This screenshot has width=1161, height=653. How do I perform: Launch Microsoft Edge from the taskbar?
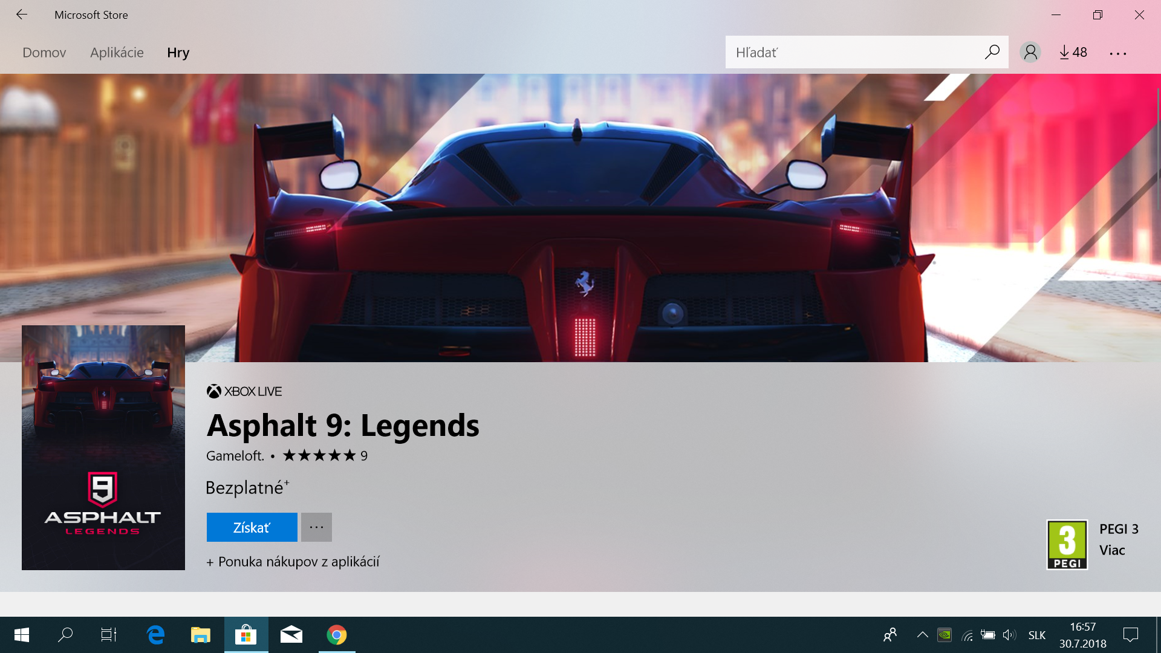tap(155, 635)
